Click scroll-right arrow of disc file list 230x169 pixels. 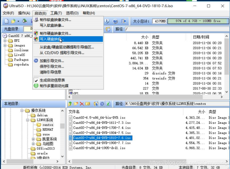222,97
